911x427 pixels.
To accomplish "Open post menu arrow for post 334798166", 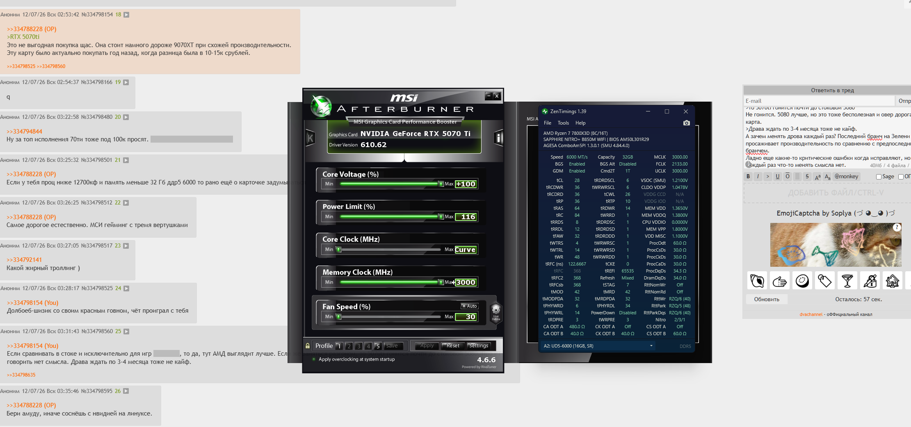I will 126,82.
